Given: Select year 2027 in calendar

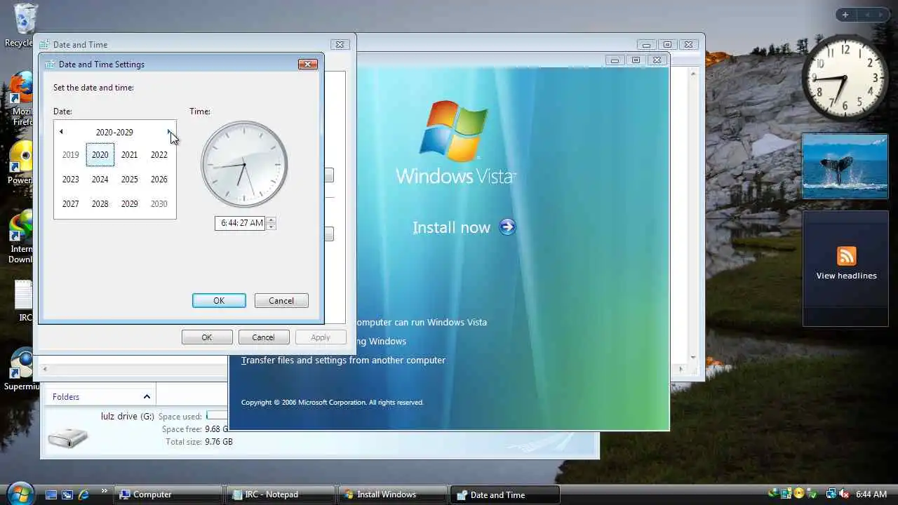Looking at the screenshot, I should (71, 204).
